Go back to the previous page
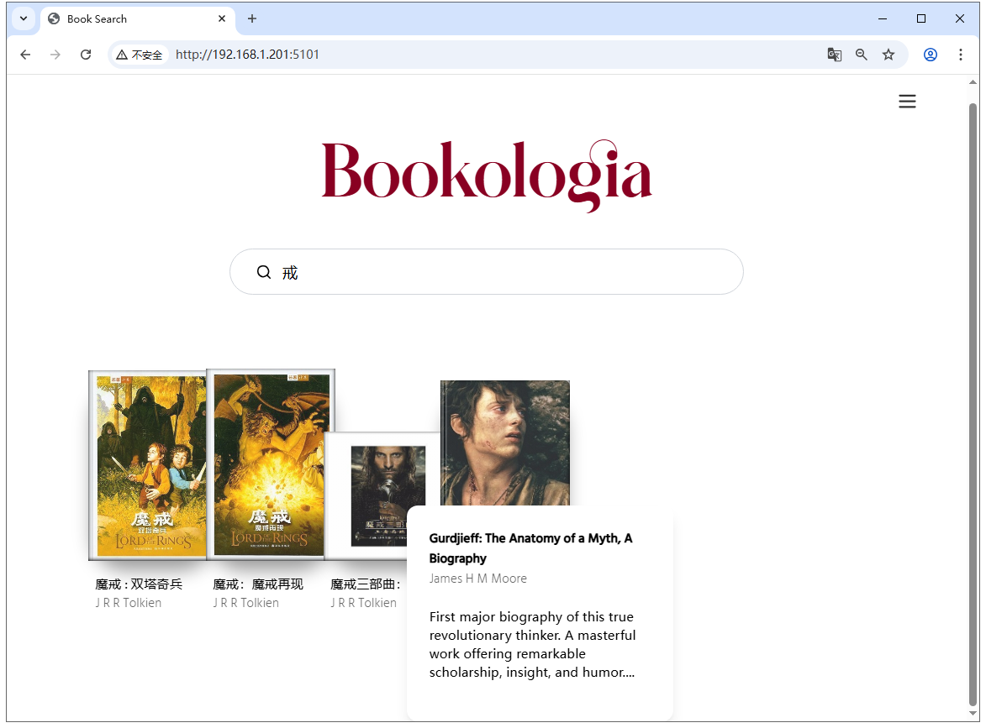Screen dimensions: 986x728 tap(25, 55)
